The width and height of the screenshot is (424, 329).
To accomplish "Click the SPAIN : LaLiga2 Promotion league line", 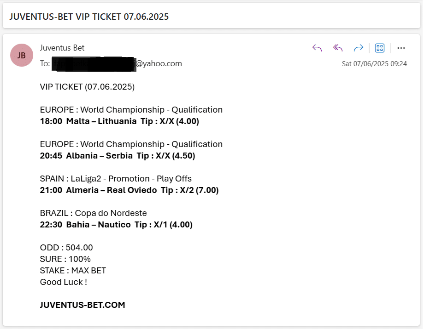I will coord(116,179).
